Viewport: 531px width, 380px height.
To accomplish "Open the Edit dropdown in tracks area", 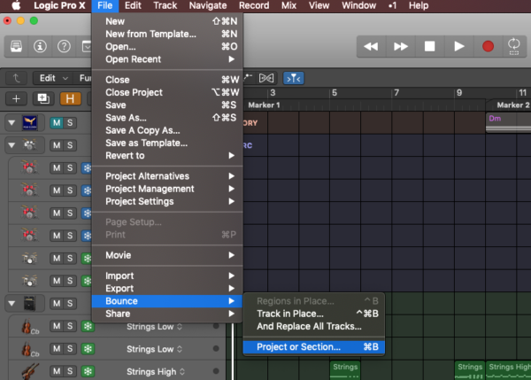I will (53, 78).
